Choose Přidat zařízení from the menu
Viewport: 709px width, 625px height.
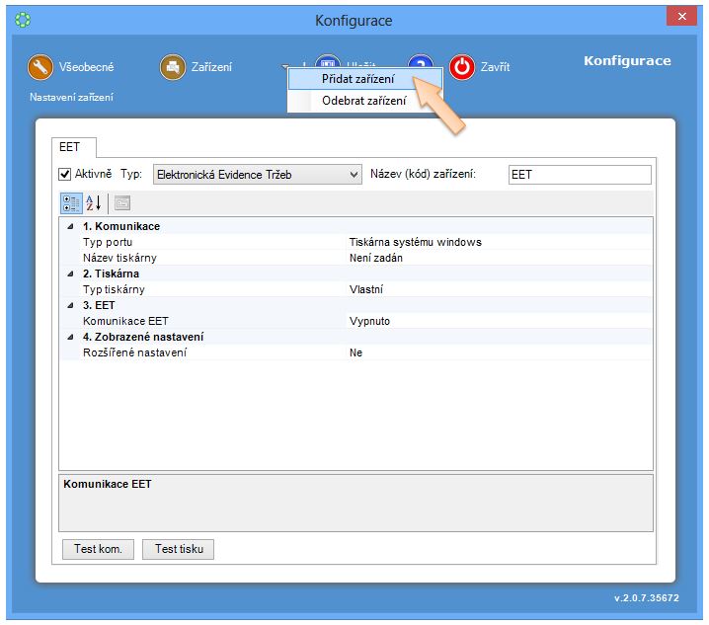357,79
